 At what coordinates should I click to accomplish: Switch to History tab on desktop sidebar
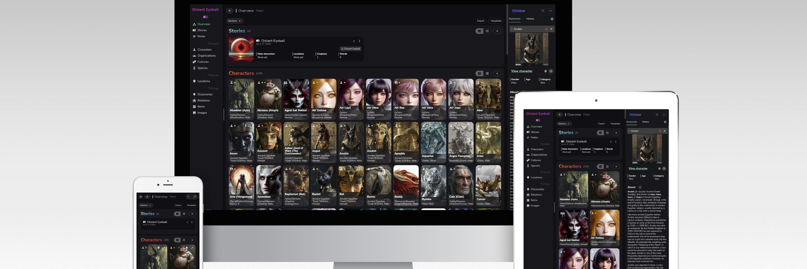pyautogui.click(x=530, y=19)
